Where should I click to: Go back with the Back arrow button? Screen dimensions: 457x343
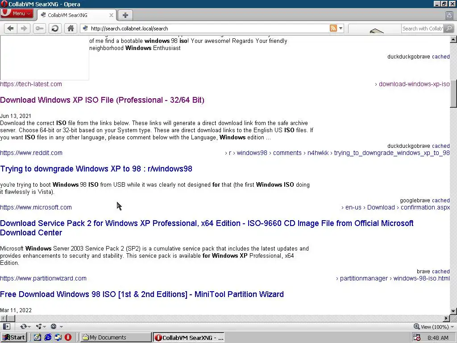point(11,28)
